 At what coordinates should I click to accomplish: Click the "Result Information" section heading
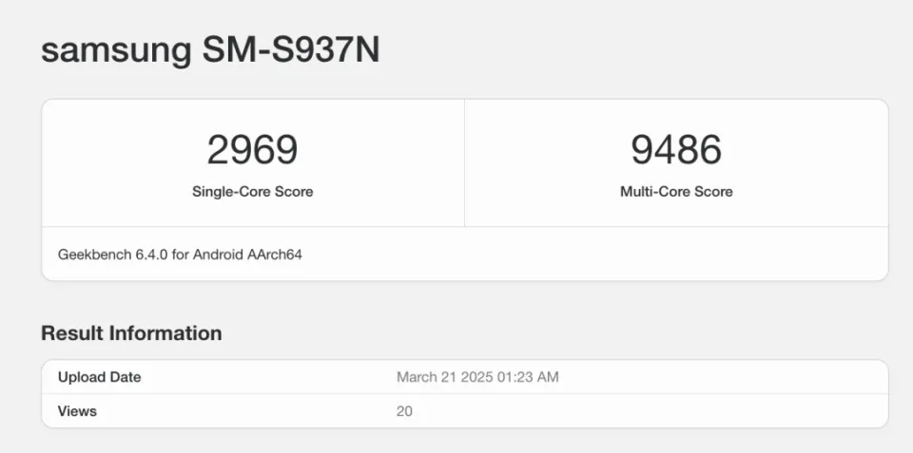tap(131, 333)
